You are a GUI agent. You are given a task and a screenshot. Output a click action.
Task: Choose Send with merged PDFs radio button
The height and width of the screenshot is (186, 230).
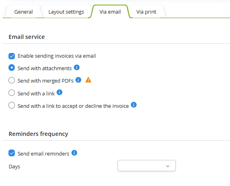coord(12,80)
